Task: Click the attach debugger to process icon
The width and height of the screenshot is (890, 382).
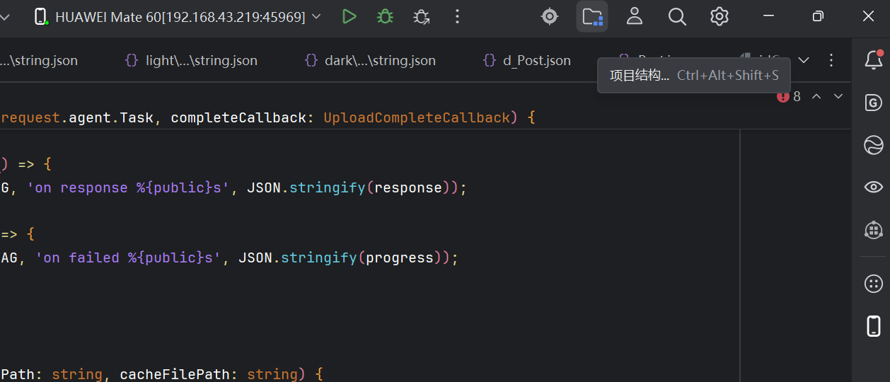Action: coord(422,16)
